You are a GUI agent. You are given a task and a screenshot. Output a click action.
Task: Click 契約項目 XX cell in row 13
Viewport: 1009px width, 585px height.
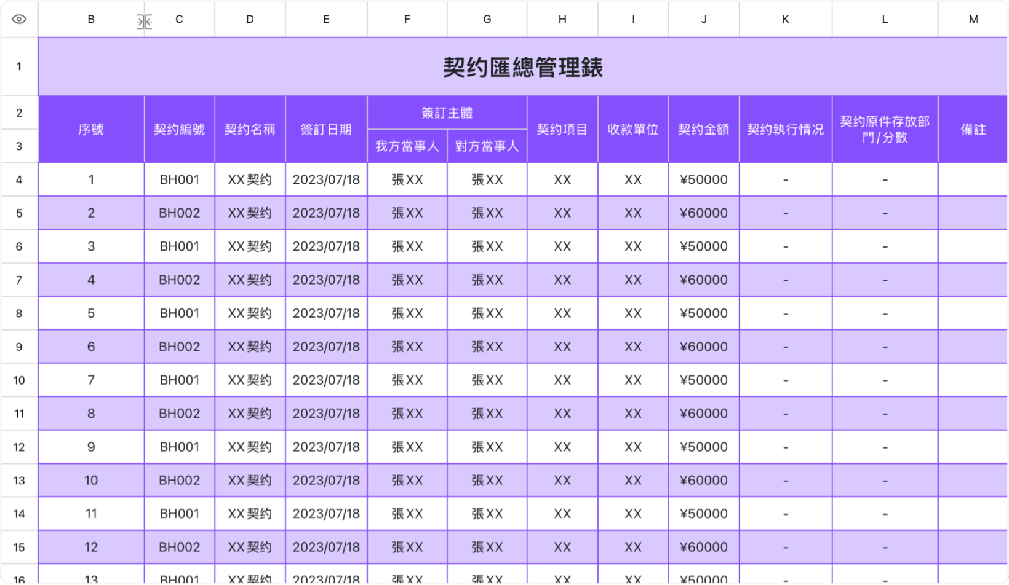pos(562,480)
